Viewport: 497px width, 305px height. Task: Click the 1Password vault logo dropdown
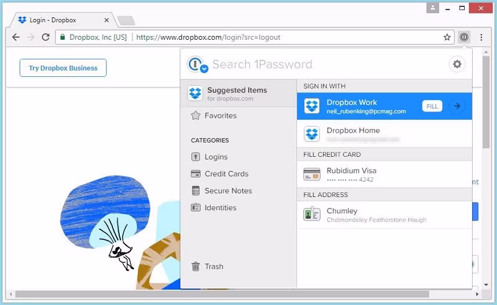(198, 64)
